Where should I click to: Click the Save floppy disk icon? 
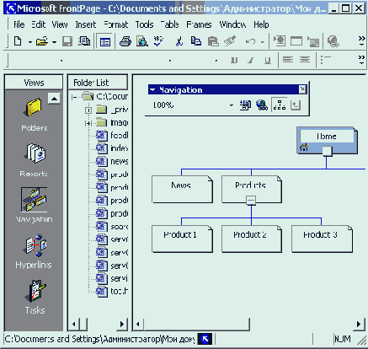click(x=67, y=42)
